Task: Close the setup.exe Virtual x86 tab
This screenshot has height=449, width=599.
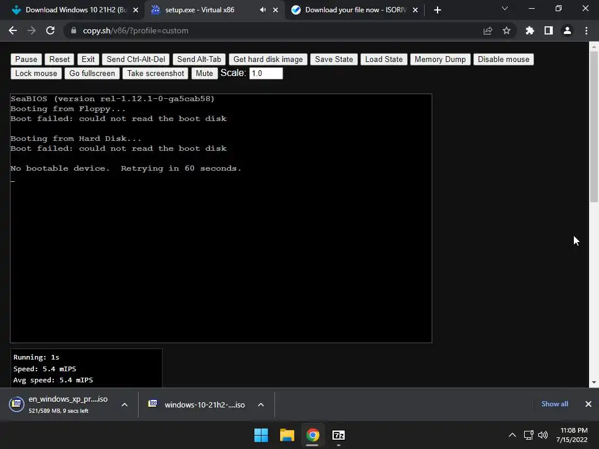Action: coord(276,10)
